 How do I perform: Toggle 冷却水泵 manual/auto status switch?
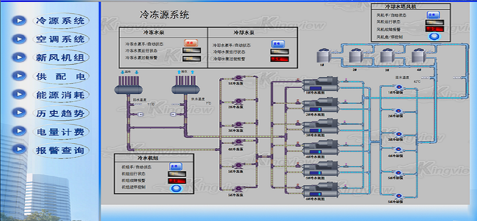[278, 44]
